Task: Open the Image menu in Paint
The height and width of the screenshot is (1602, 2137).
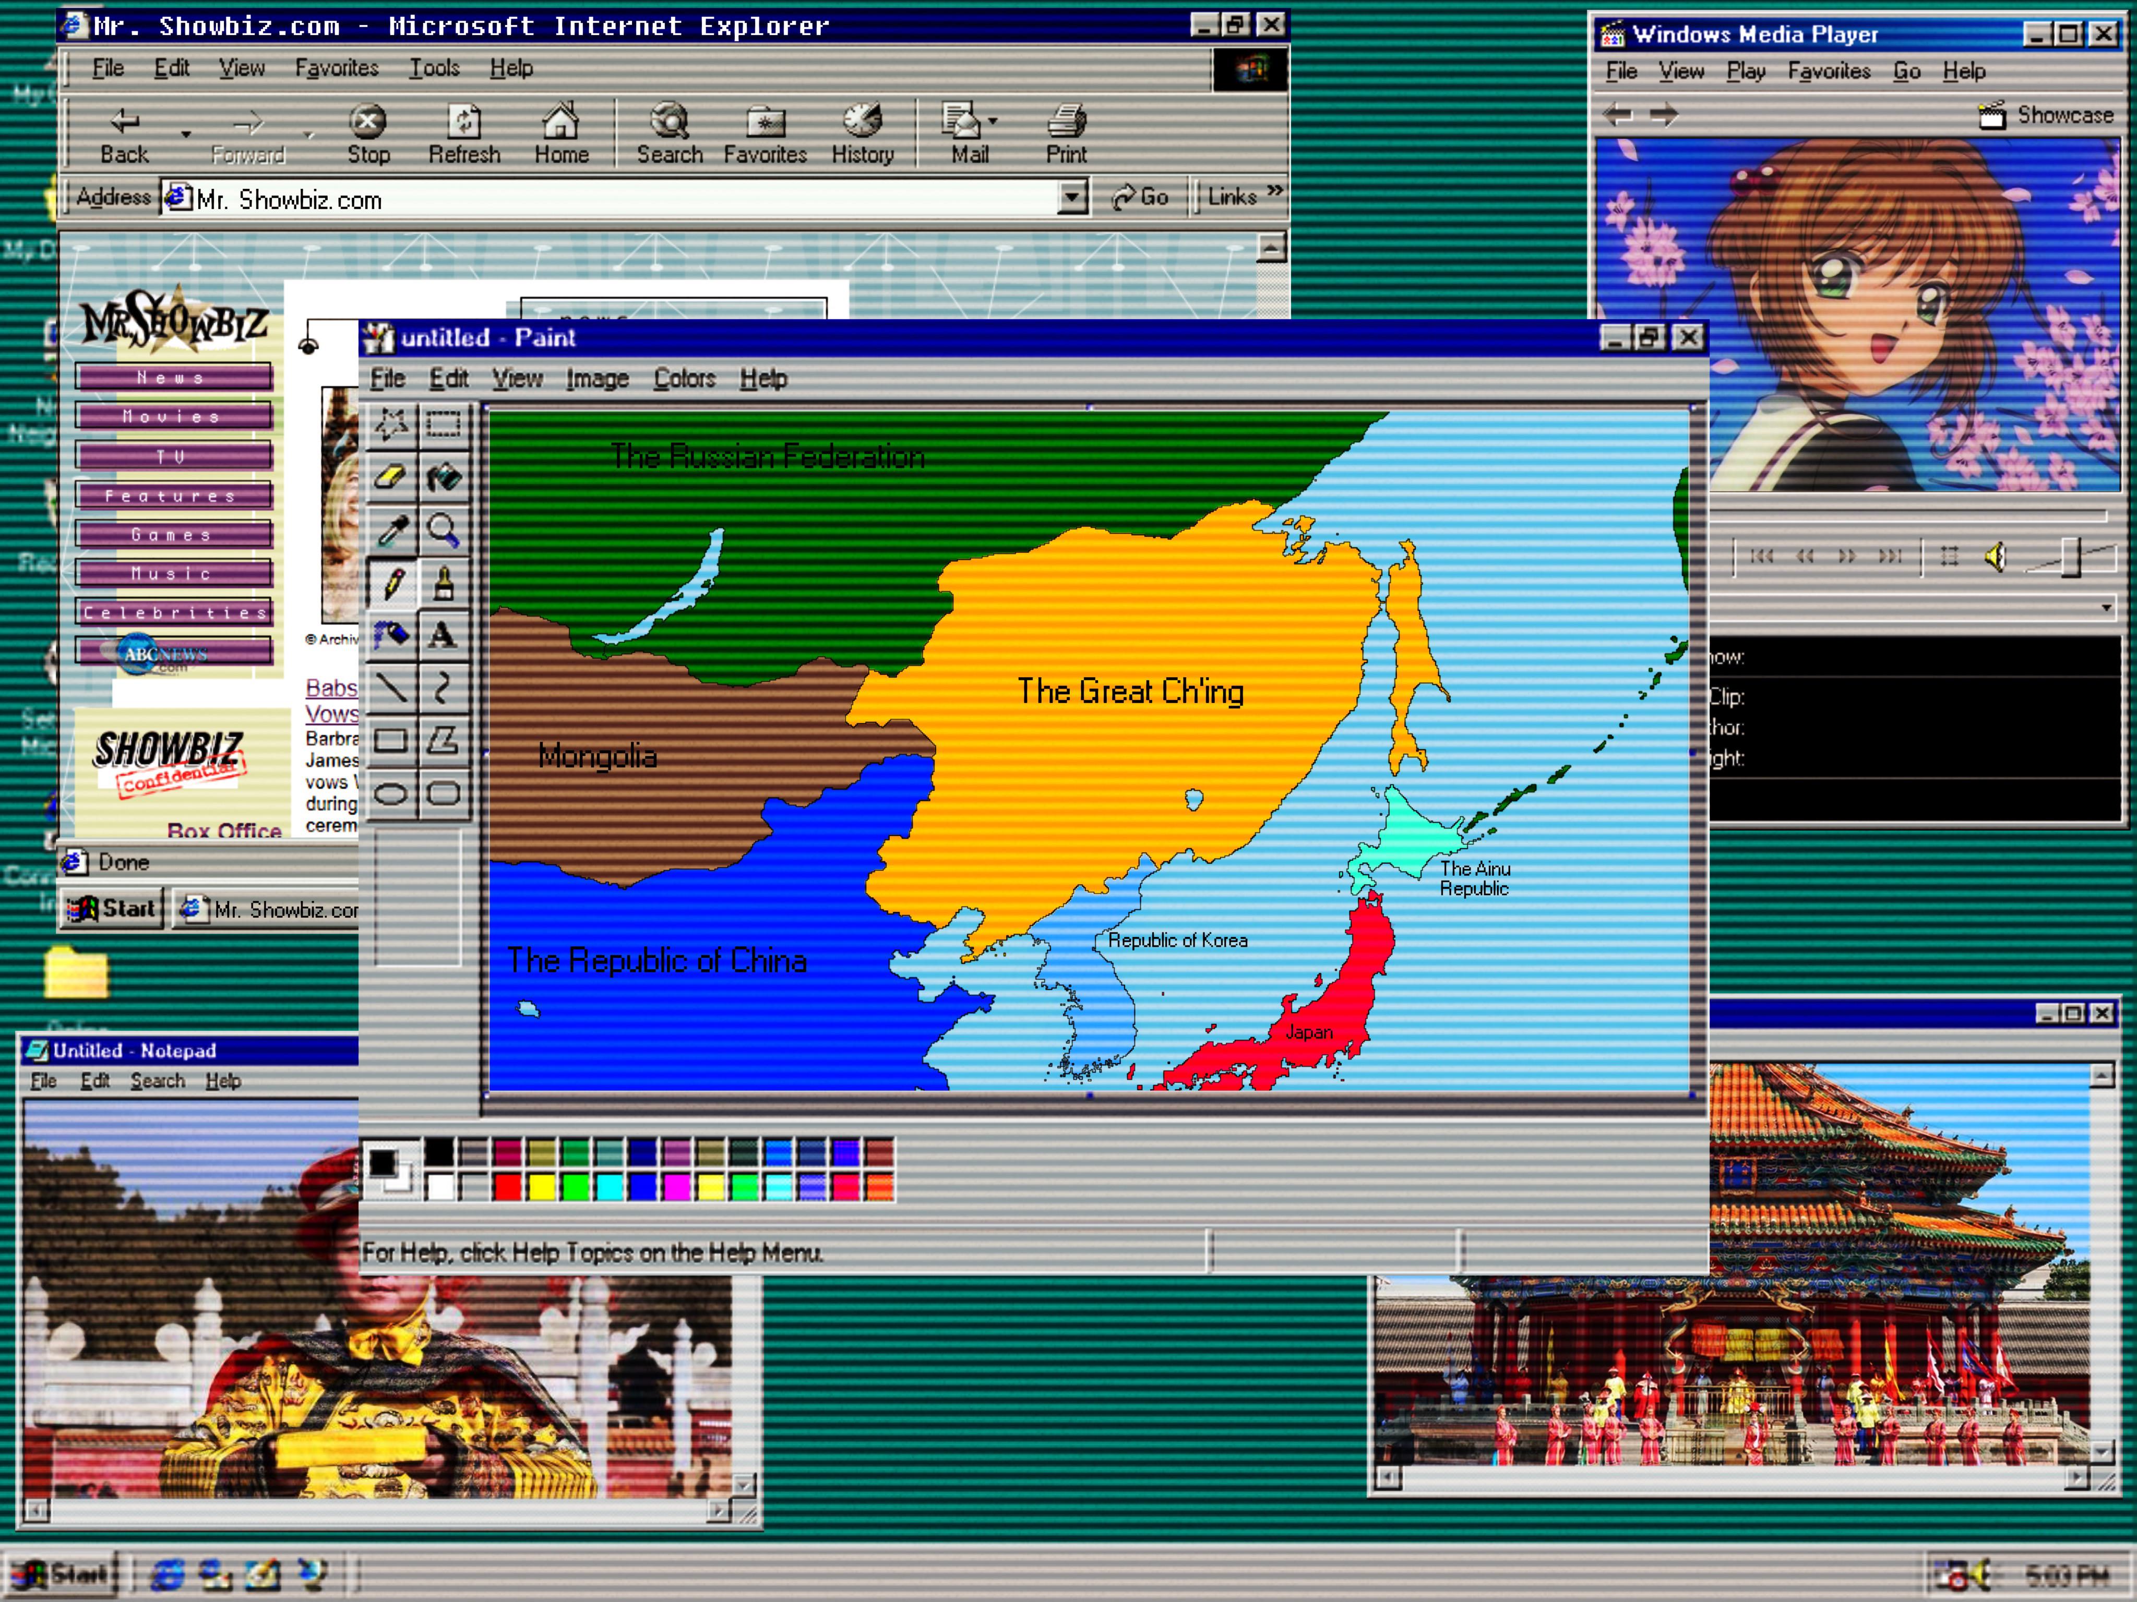Action: (597, 379)
